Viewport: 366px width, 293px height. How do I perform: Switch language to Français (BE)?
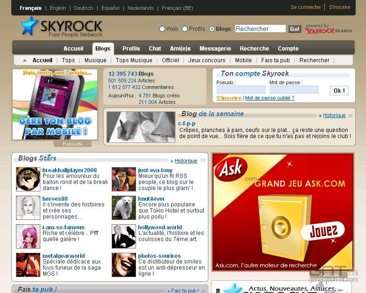click(x=177, y=8)
